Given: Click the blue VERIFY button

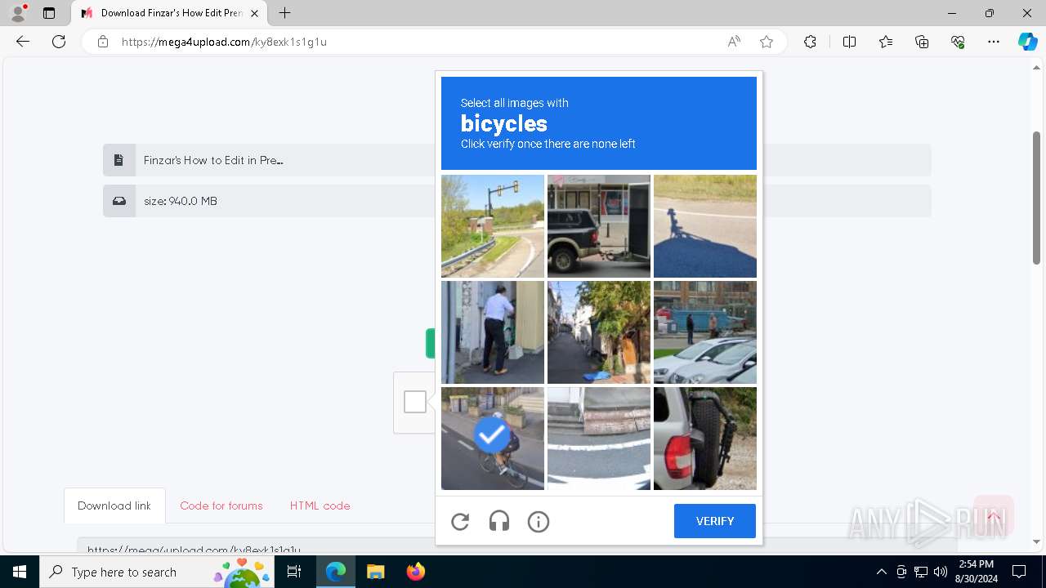Looking at the screenshot, I should click(715, 521).
